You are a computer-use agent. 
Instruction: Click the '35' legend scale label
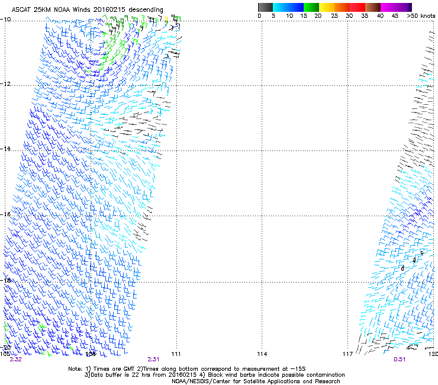[365, 16]
